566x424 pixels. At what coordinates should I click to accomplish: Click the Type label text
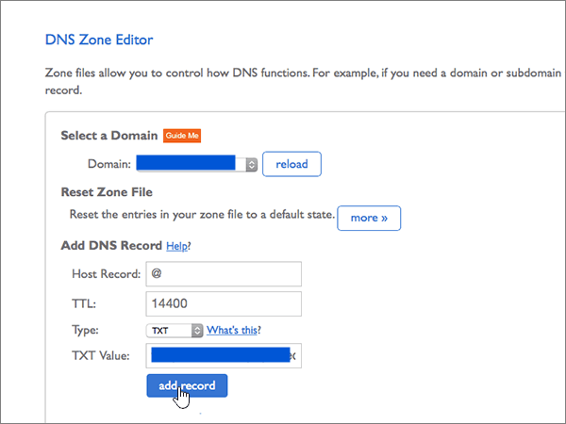tap(86, 331)
